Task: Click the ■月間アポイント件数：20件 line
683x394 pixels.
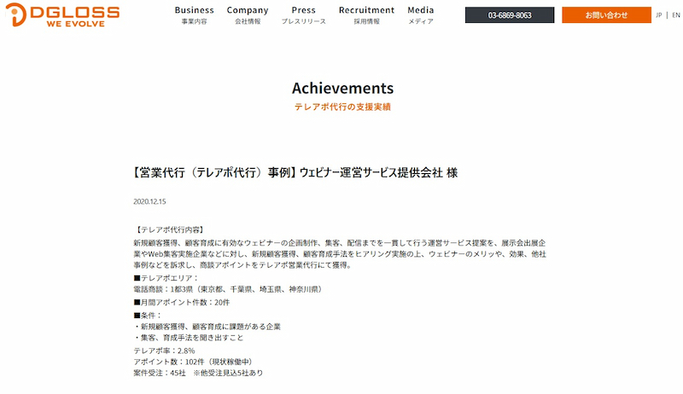Action: pyautogui.click(x=182, y=302)
